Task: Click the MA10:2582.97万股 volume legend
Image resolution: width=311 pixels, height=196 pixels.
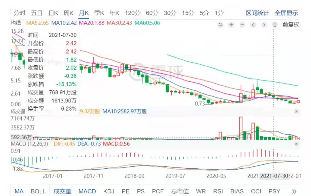Action: (x=124, y=112)
